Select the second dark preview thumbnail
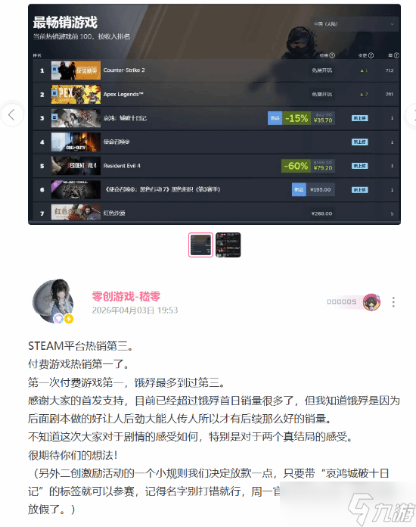Viewport: 416px width, 527px height. click(x=228, y=245)
